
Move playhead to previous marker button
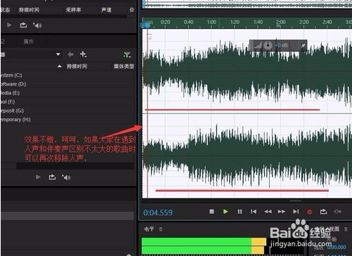click(x=254, y=212)
